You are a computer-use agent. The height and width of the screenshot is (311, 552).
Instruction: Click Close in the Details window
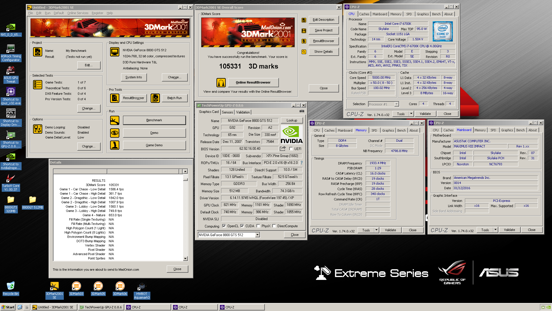point(177,269)
